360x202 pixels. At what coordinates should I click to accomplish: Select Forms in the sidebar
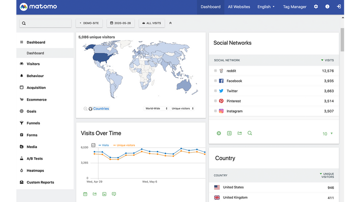pyautogui.click(x=32, y=135)
